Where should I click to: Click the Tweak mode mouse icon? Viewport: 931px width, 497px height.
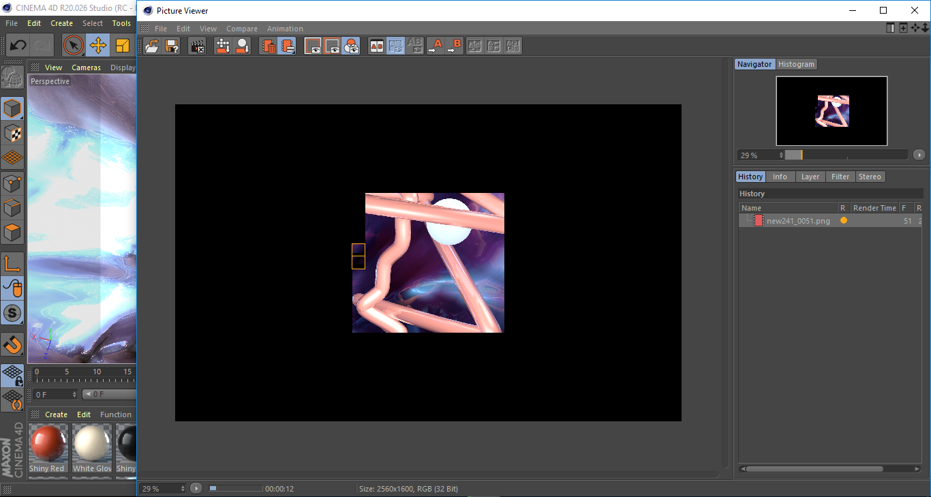click(x=12, y=288)
